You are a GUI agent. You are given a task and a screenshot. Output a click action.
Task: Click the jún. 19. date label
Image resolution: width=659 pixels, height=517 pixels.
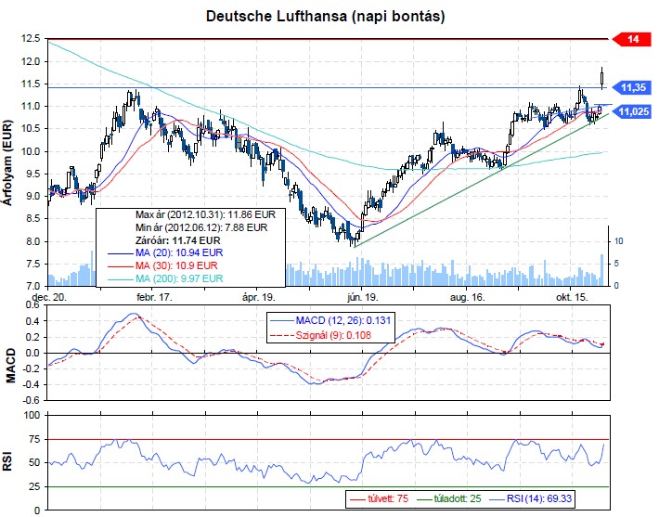click(363, 298)
